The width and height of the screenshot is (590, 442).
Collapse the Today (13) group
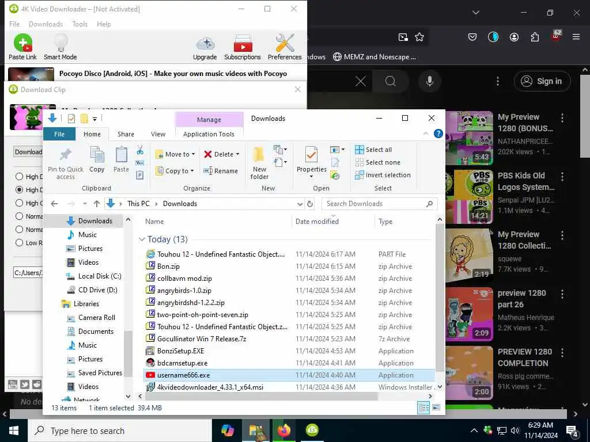[142, 239]
